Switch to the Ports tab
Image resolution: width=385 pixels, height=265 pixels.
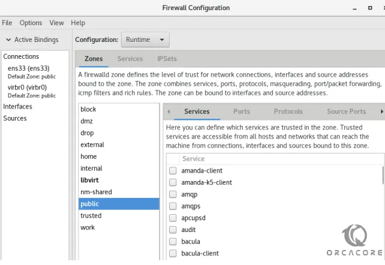242,112
